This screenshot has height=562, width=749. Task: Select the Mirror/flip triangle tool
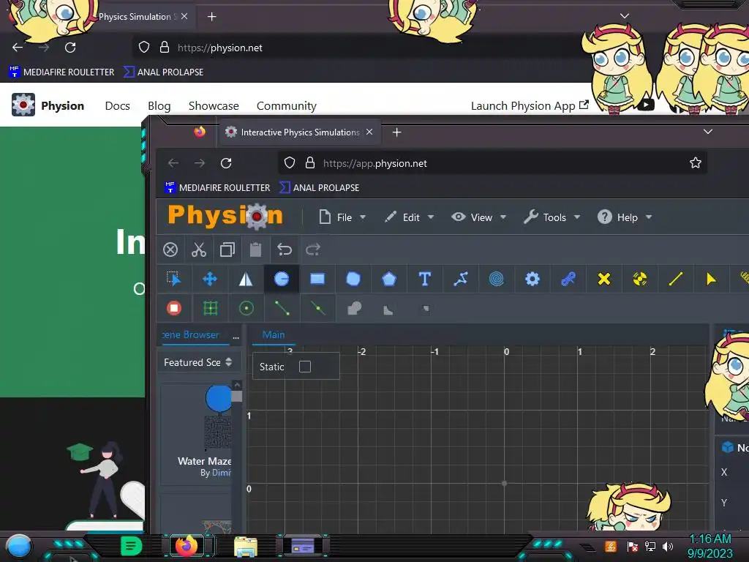click(x=246, y=279)
